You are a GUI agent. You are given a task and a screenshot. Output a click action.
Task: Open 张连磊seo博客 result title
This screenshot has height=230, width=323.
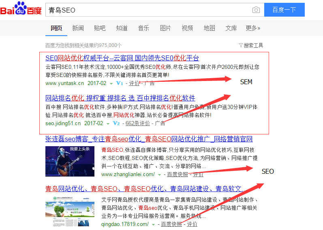pos(149,139)
